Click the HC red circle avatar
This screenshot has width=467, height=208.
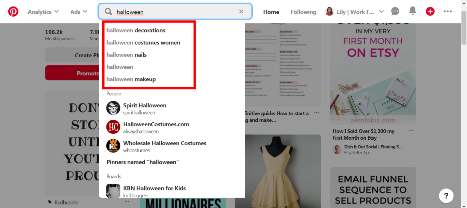click(x=113, y=127)
